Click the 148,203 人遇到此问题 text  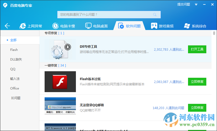(168, 108)
